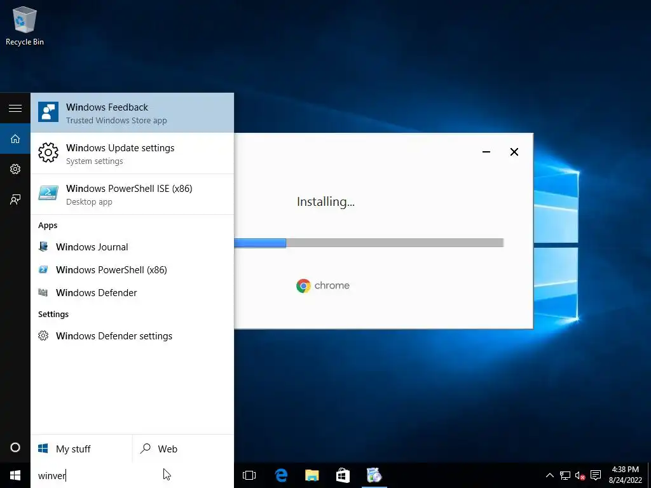This screenshot has width=651, height=488.
Task: Click the Show desktop strip on taskbar
Action: [x=649, y=475]
